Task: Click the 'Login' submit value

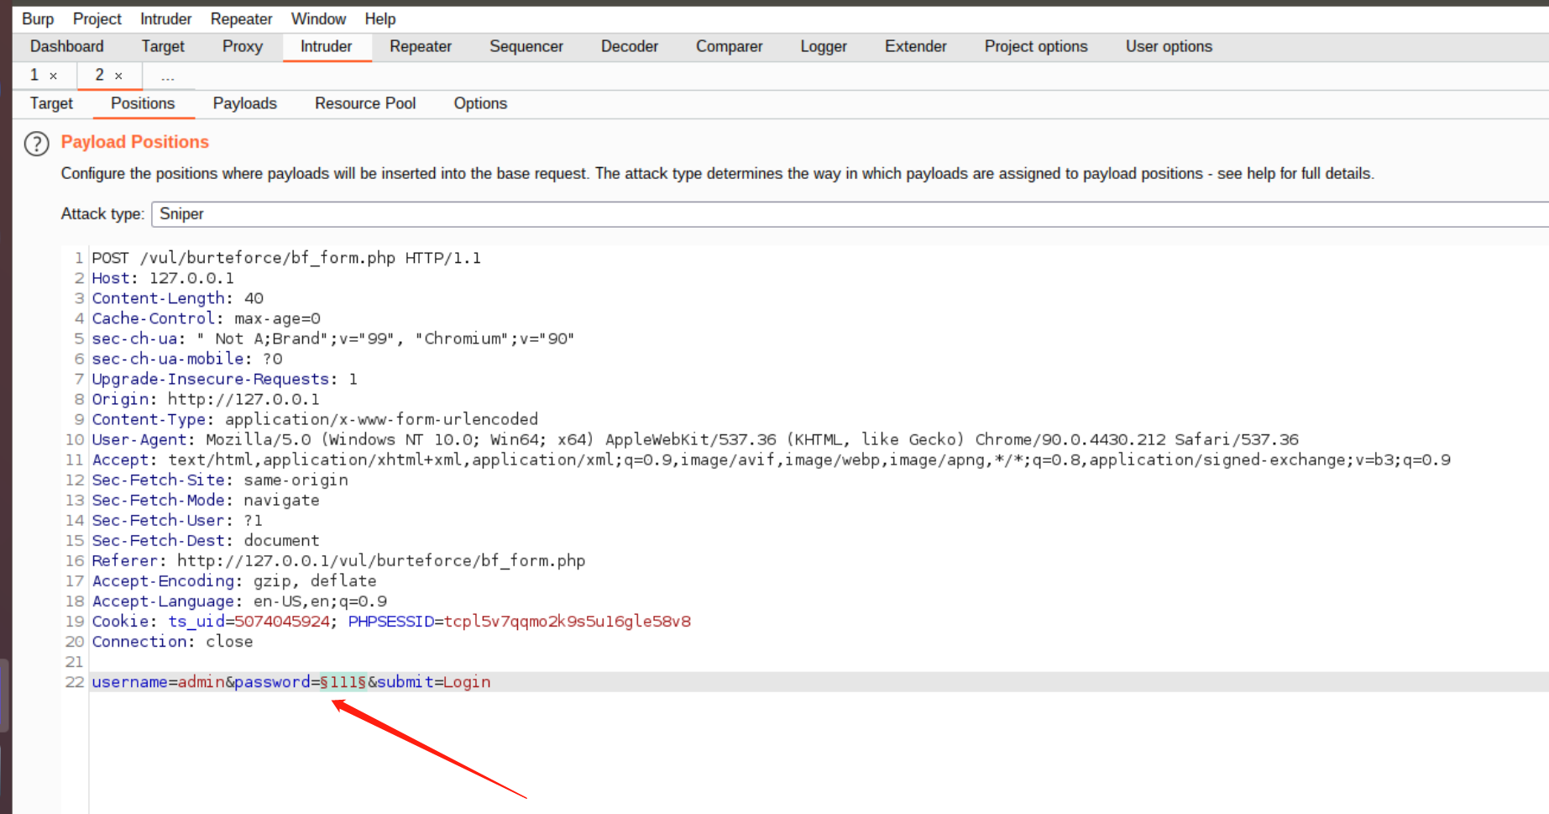Action: pos(467,681)
